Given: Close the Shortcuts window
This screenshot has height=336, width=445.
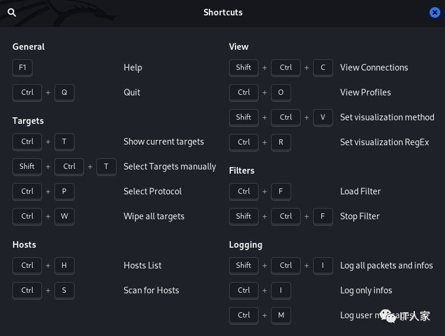Looking at the screenshot, I should tap(434, 12).
